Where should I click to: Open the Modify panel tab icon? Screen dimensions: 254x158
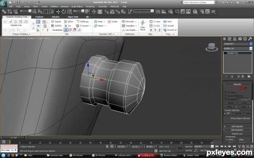[x=229, y=39]
